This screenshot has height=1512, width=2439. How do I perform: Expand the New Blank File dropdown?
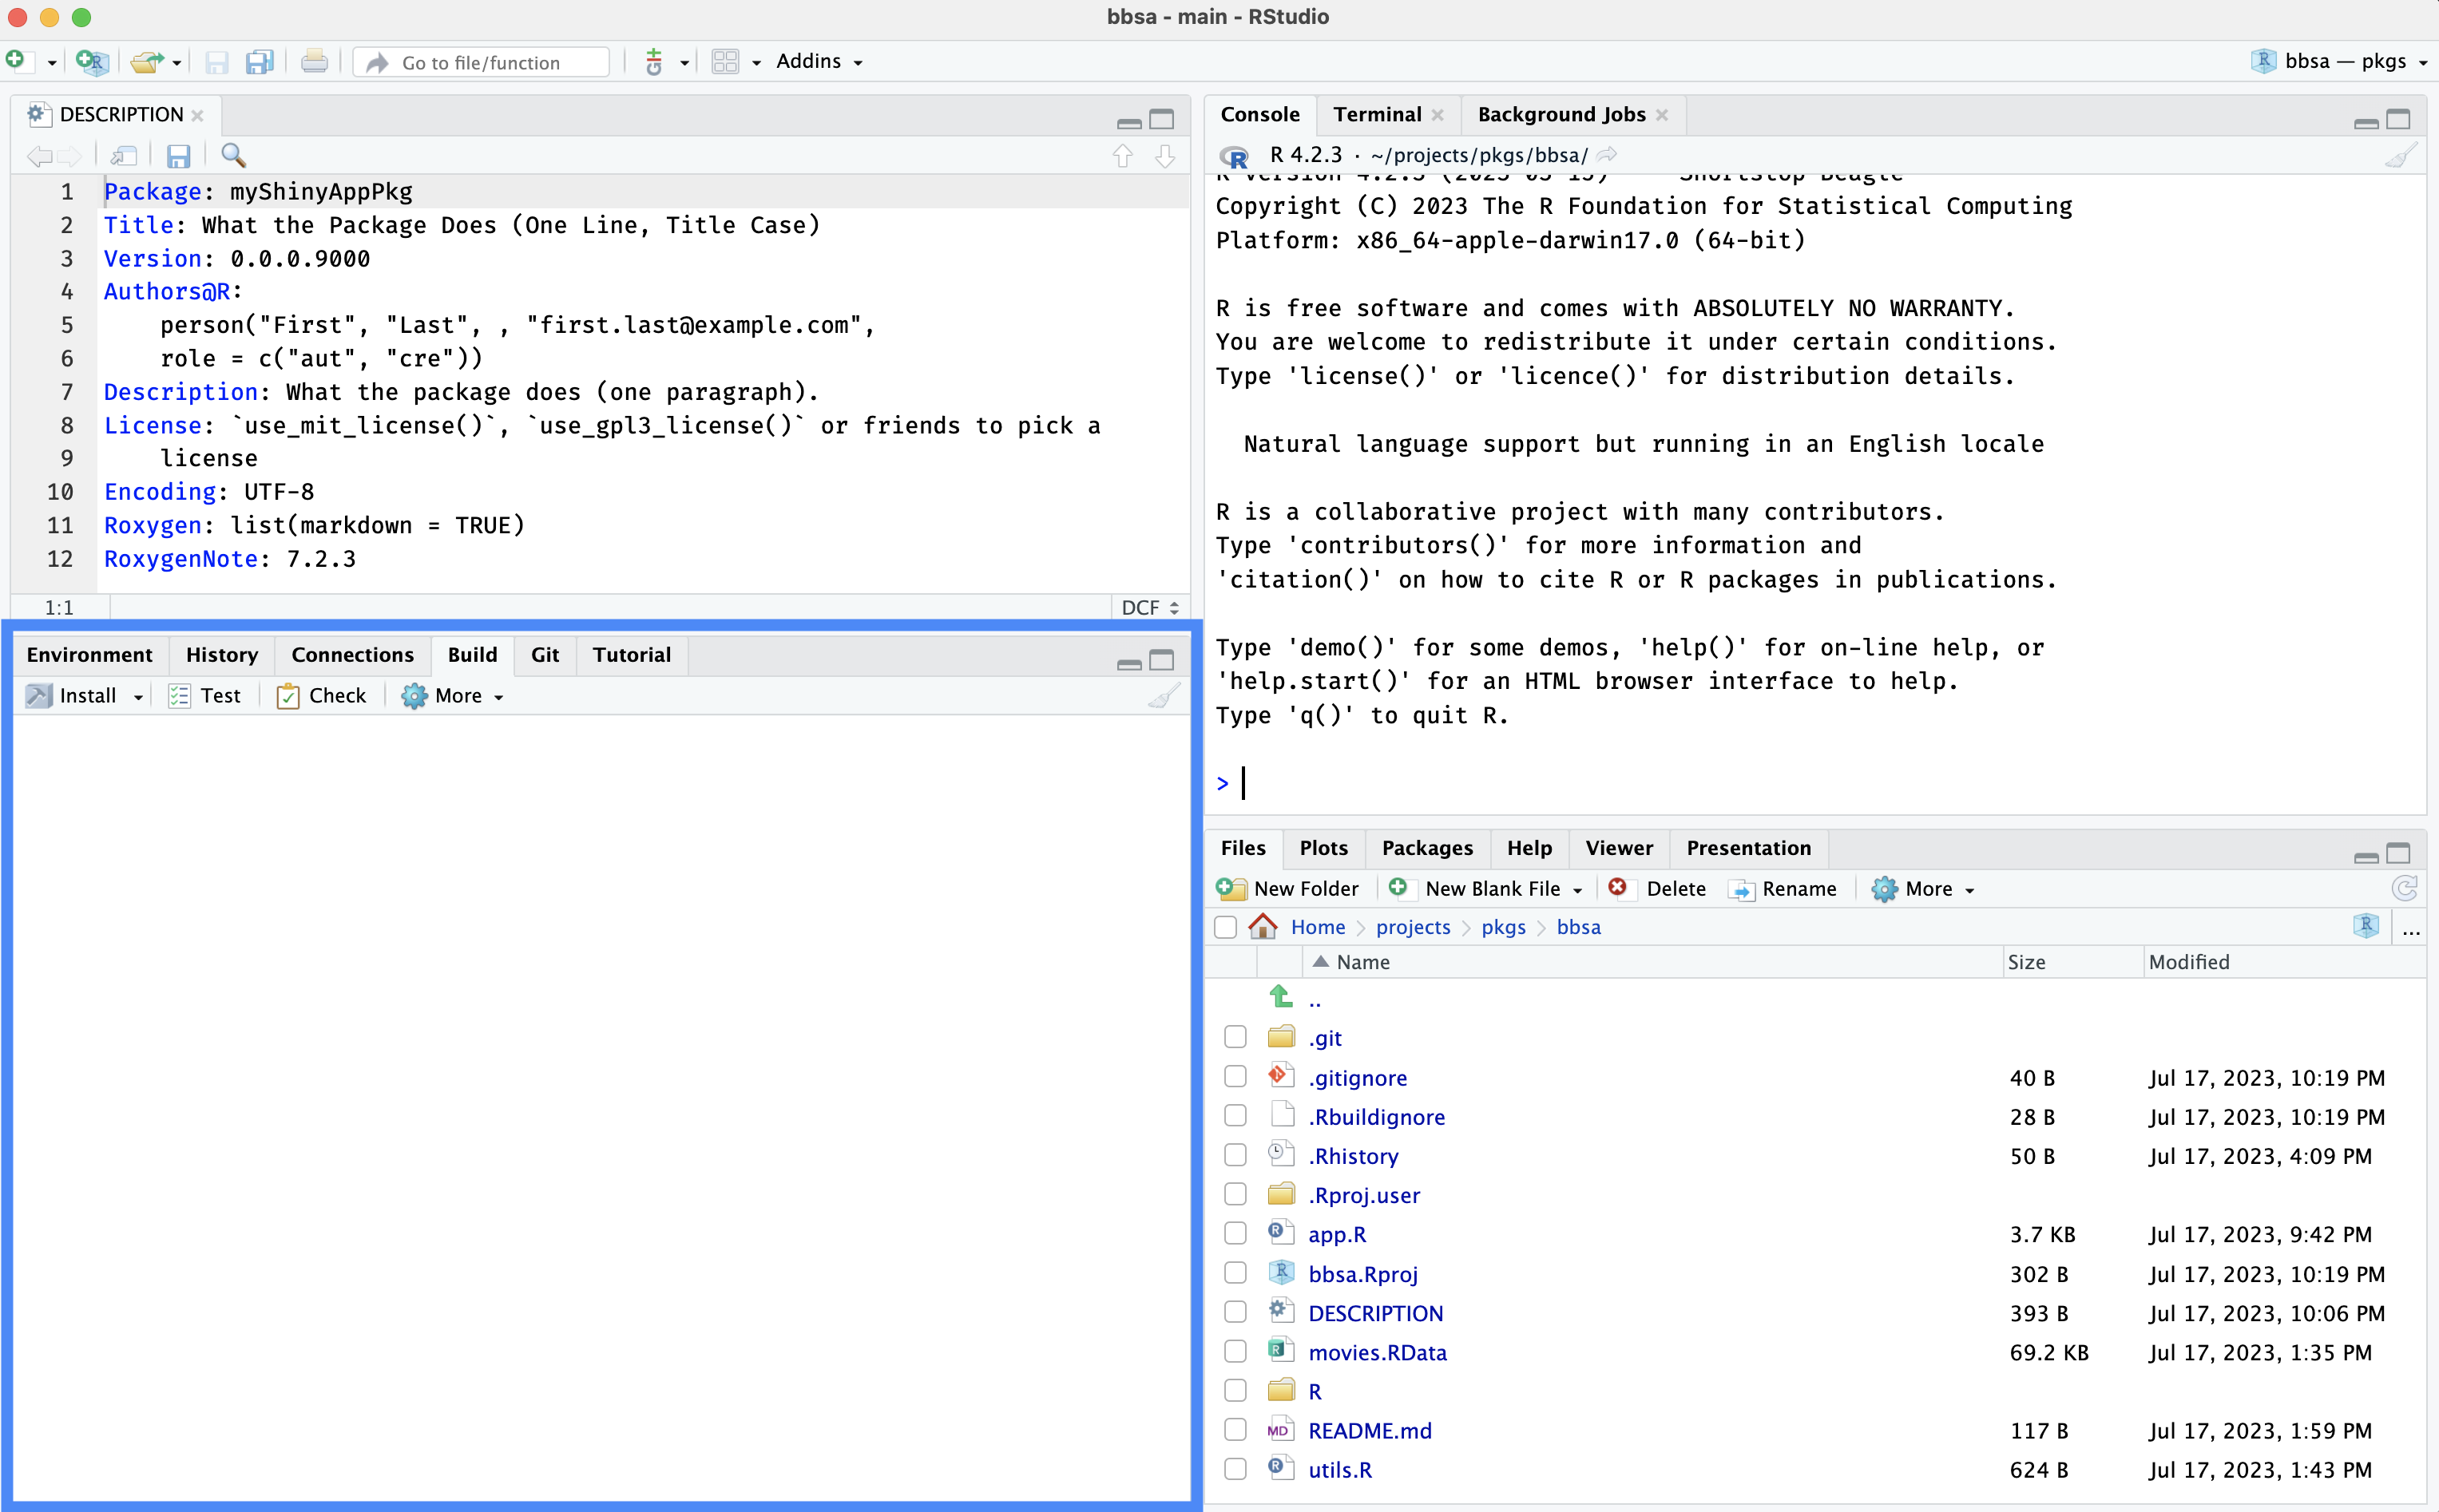1577,890
